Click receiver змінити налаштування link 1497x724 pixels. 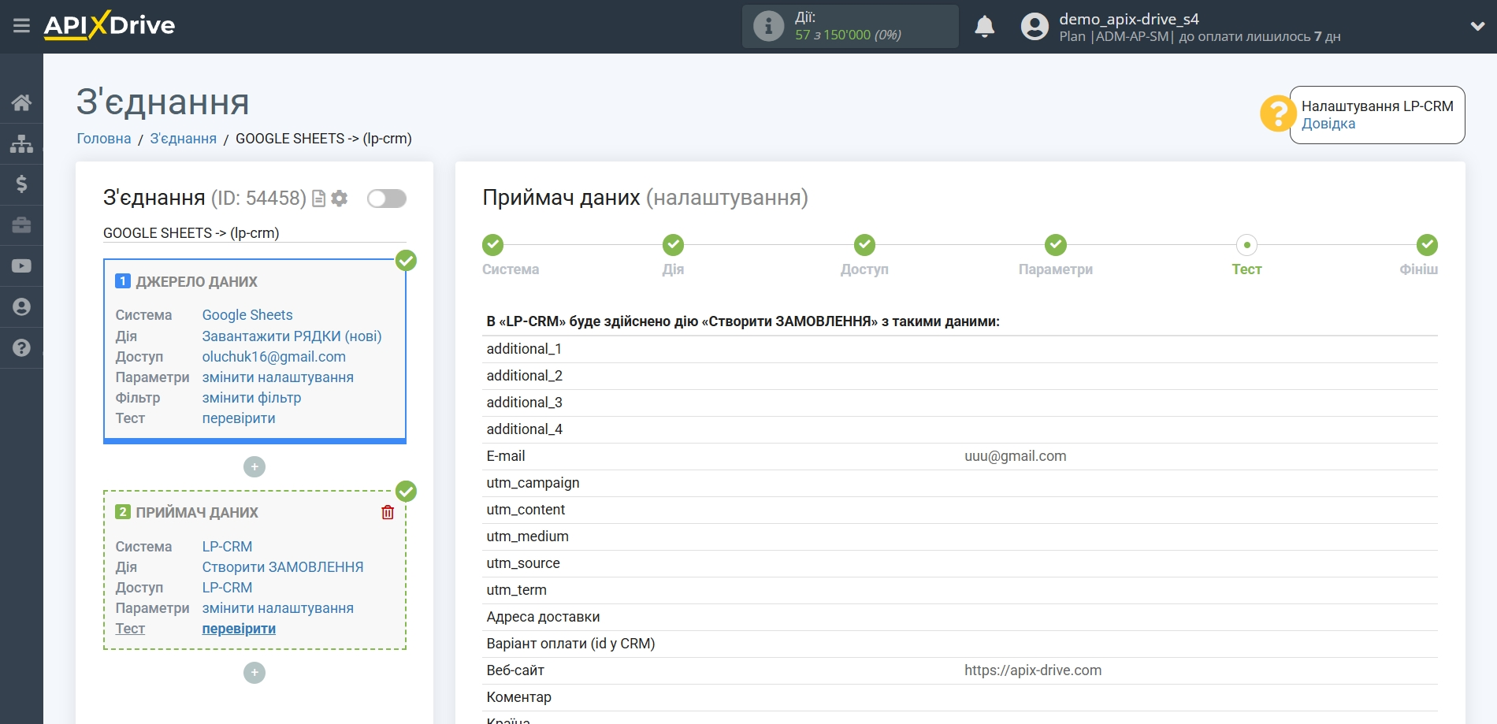(x=278, y=608)
